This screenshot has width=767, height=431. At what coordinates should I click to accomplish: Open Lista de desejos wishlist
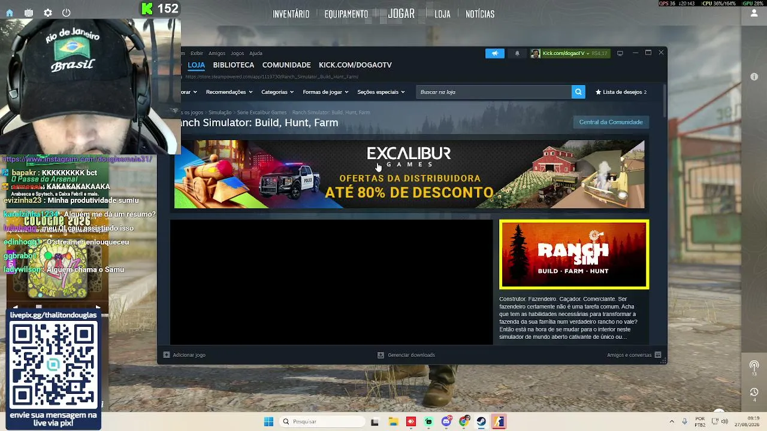(x=621, y=92)
